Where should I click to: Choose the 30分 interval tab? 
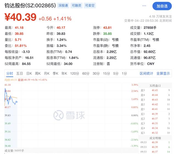(96, 73)
